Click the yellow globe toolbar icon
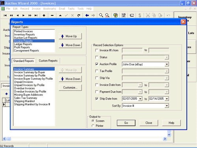This screenshot has width=197, height=148. pyautogui.click(x=115, y=15)
